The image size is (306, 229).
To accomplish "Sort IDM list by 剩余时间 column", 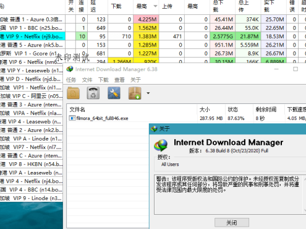I will coord(269,110).
